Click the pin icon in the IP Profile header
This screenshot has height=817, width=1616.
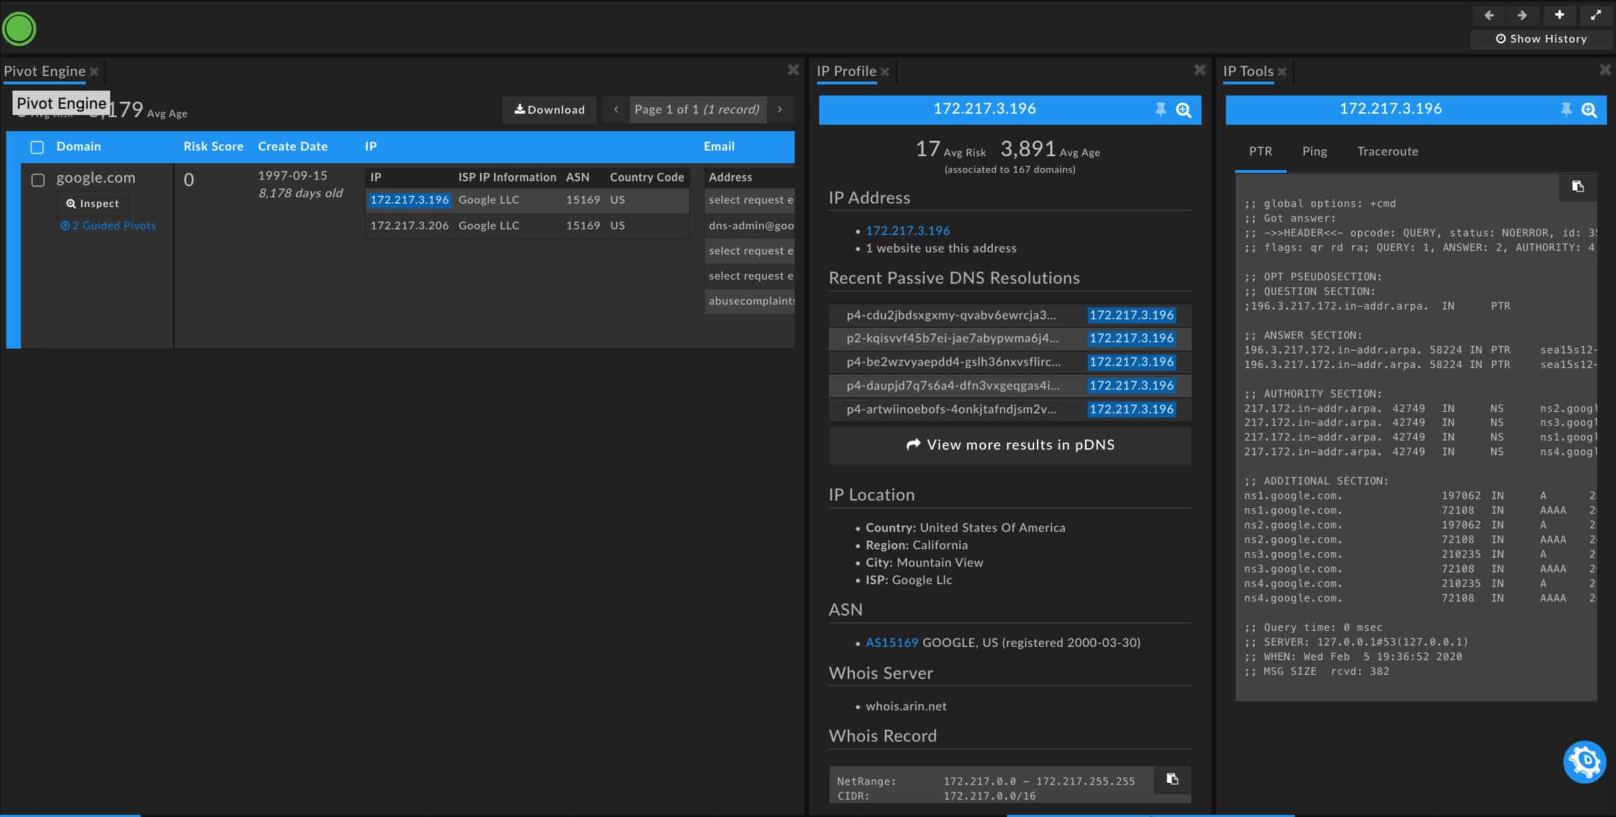pyautogui.click(x=1160, y=109)
